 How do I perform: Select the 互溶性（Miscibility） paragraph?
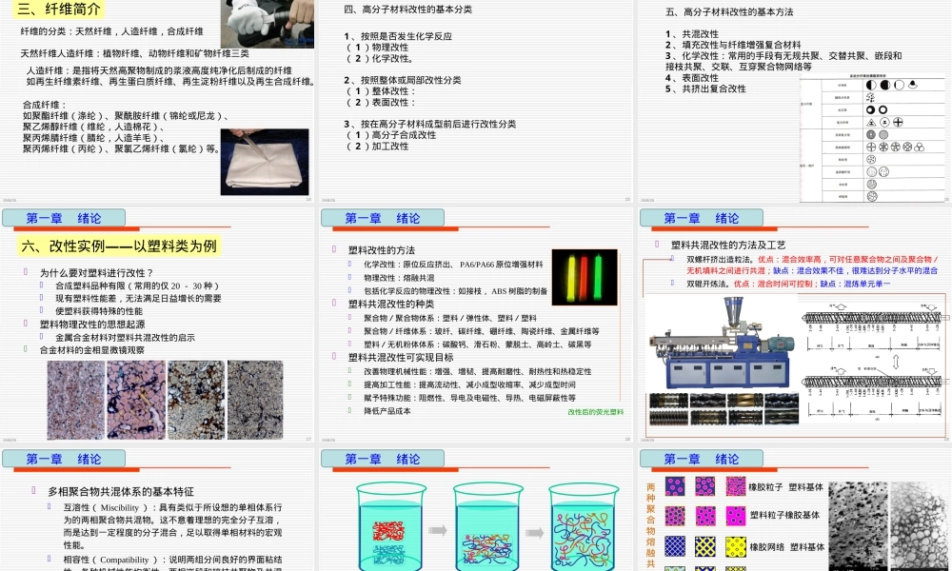click(x=172, y=526)
